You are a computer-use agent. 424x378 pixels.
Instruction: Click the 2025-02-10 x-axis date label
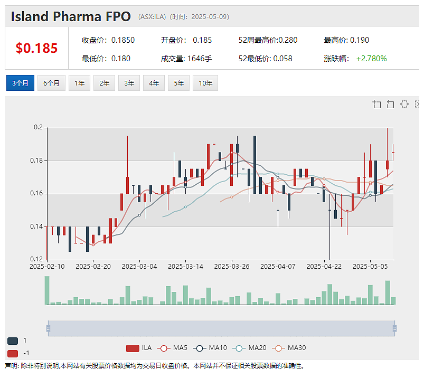point(47,266)
